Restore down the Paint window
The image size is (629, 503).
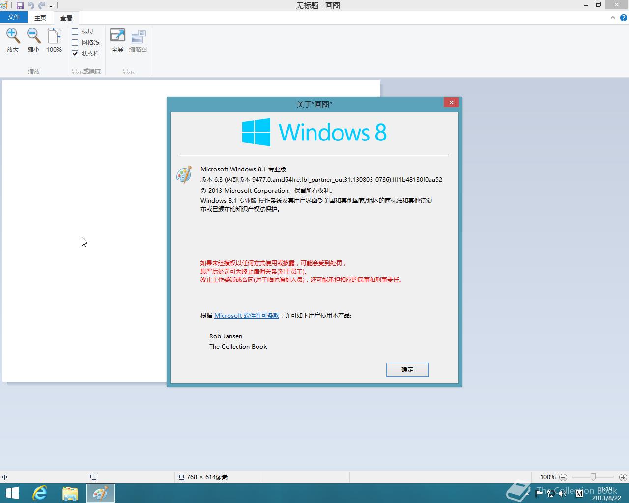point(599,5)
